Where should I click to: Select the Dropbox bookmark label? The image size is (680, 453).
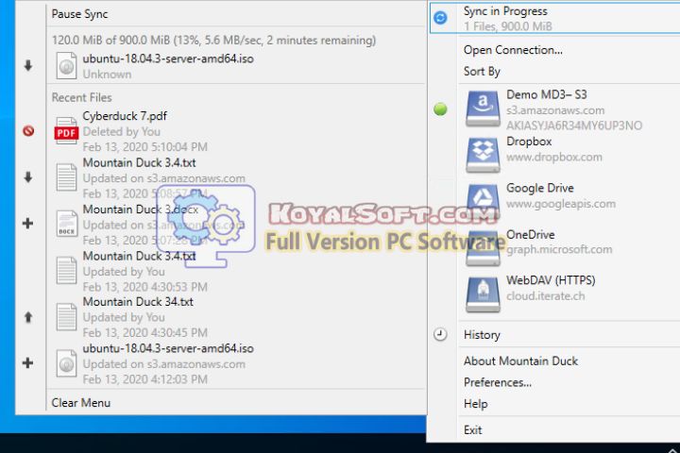tap(529, 142)
